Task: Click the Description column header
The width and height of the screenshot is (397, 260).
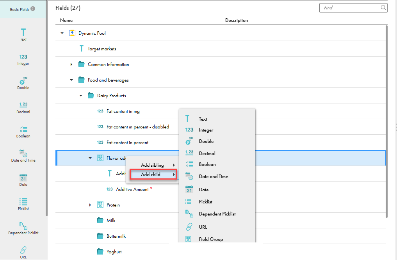Action: (x=237, y=20)
